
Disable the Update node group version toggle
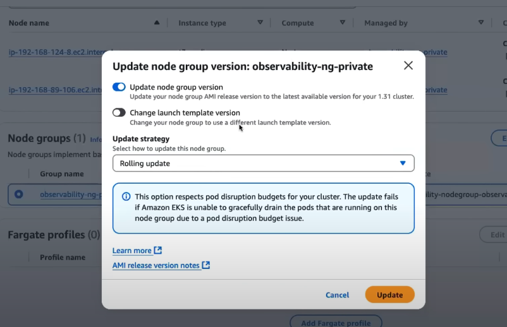(119, 87)
